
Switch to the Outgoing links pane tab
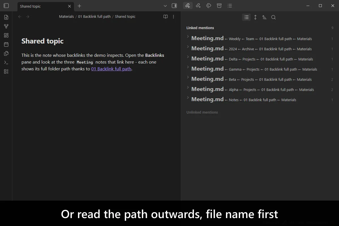(x=198, y=6)
